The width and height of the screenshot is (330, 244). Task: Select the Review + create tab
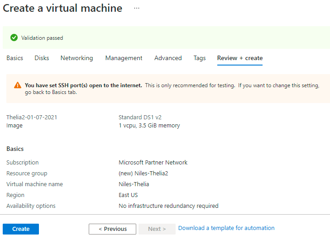point(240,58)
